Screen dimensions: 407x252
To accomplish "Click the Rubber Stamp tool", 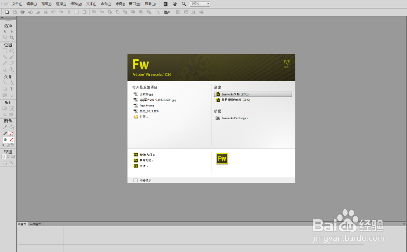I will click(11, 69).
